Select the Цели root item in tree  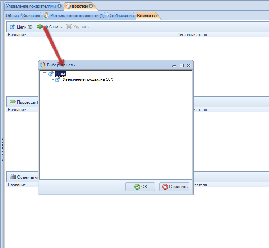(x=60, y=74)
